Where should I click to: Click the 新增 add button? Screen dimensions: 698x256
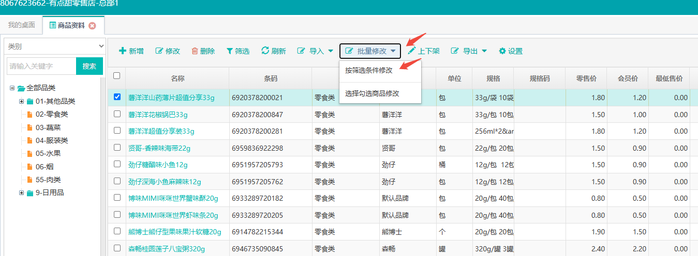[131, 51]
